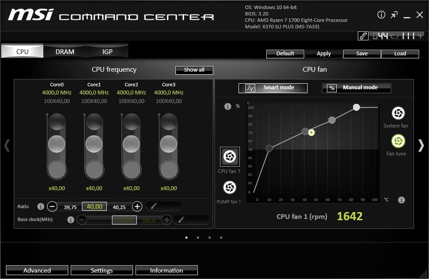Viewport: 429px width, 279px height.
Task: Click the detach window arrow icon
Action: 394,15
